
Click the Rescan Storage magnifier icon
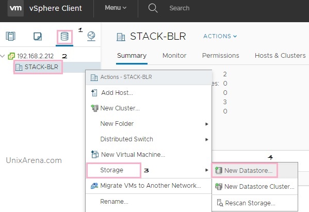point(220,203)
